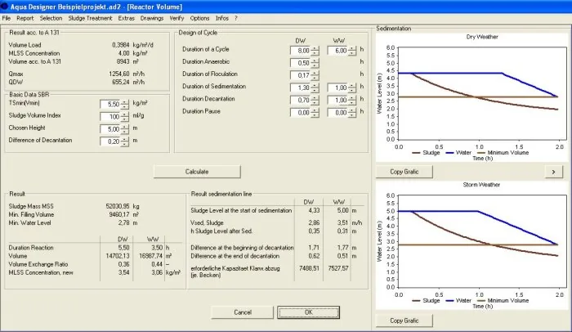Screen dimensions: 572x332
Task: Adjust the Sludge Volume Index stepper
Action: click(x=125, y=117)
